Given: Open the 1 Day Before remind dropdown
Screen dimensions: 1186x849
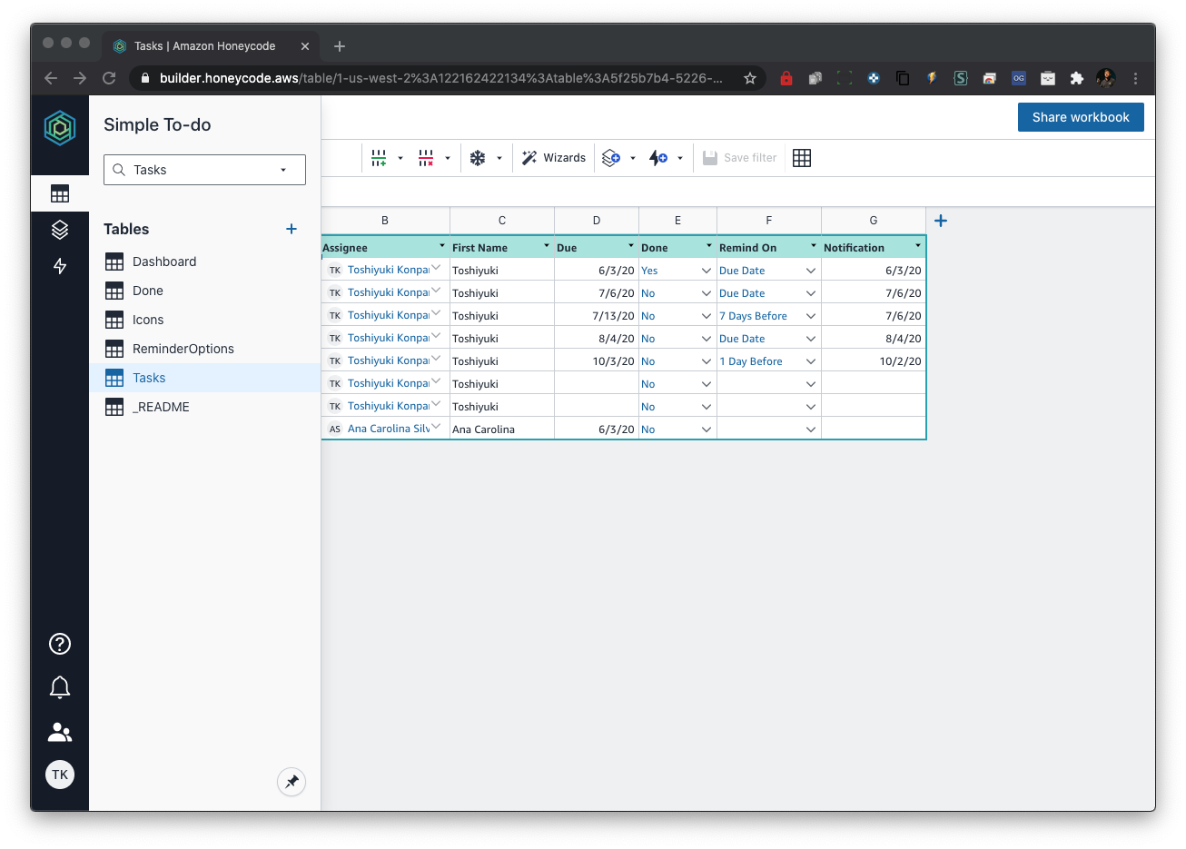Looking at the screenshot, I should pos(811,361).
